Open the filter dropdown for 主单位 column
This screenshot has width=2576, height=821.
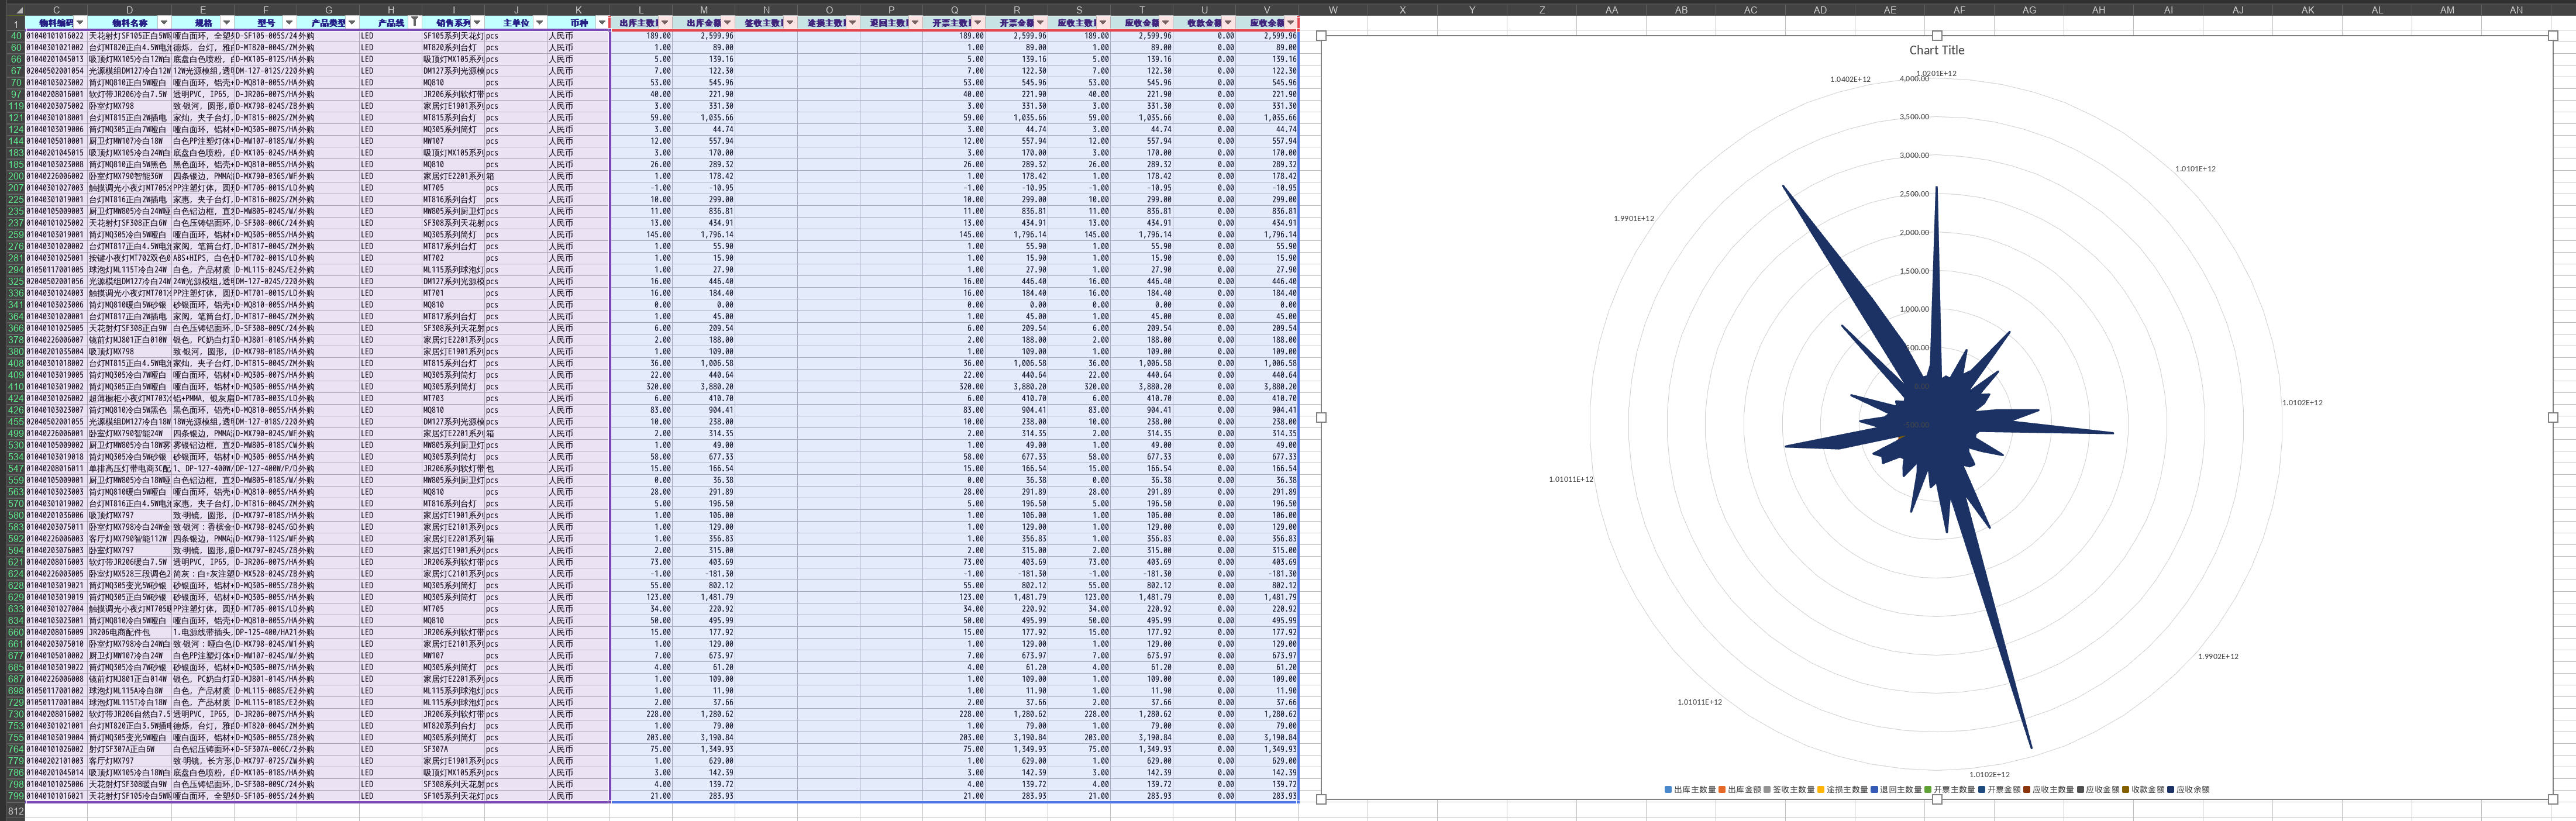click(x=539, y=22)
